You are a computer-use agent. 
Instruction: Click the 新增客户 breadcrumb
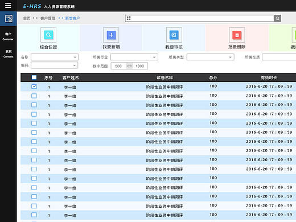click(x=72, y=18)
